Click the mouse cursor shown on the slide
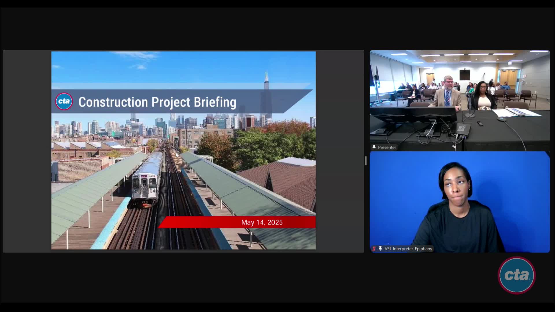 point(177,155)
